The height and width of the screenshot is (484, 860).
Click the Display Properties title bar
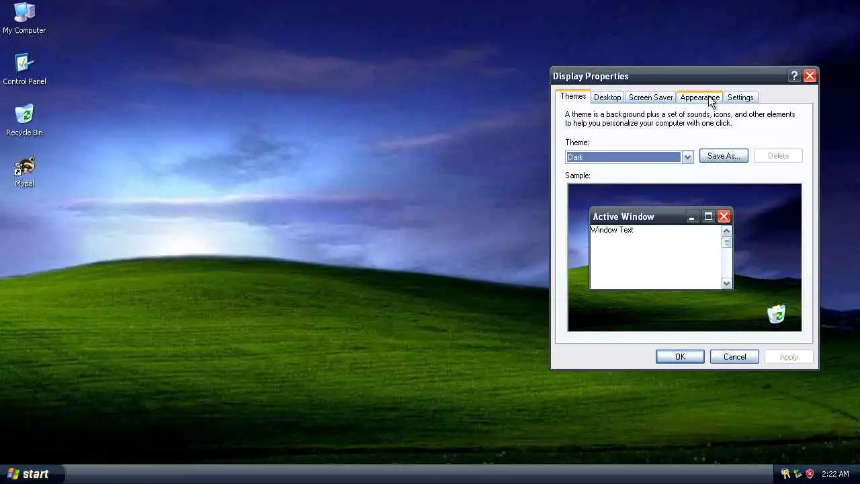[x=684, y=76]
